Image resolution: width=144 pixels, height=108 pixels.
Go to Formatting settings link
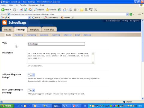click(31, 35)
